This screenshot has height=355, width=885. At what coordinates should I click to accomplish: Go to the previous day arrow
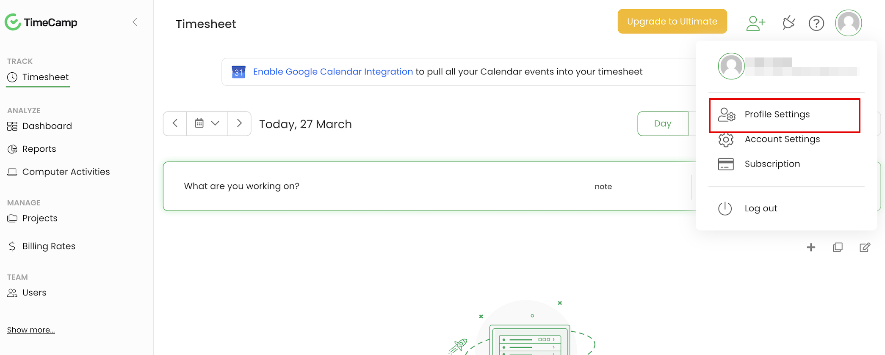point(175,123)
